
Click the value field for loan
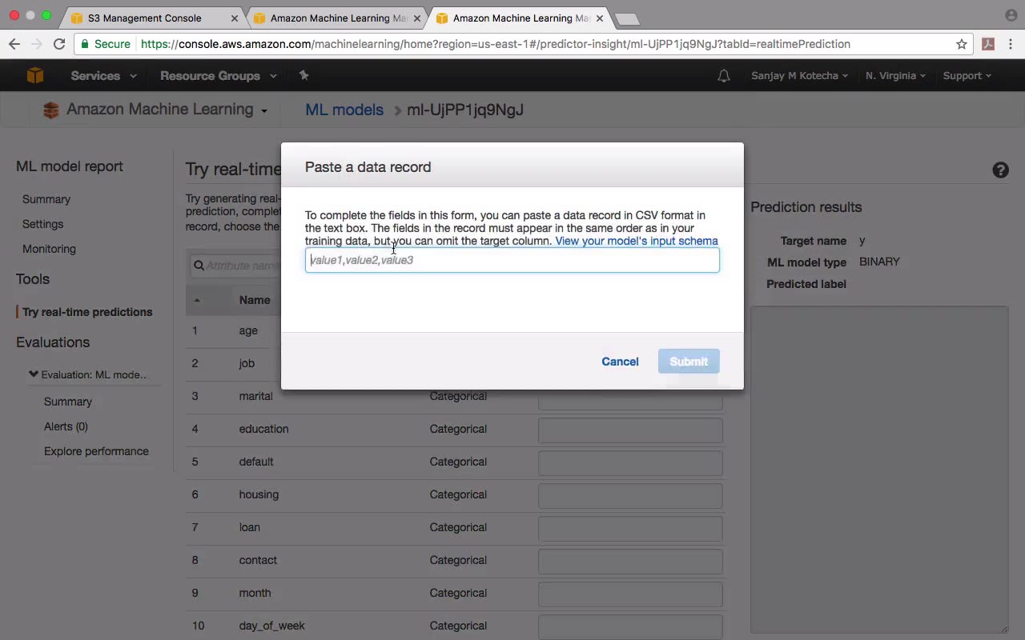[630, 528]
